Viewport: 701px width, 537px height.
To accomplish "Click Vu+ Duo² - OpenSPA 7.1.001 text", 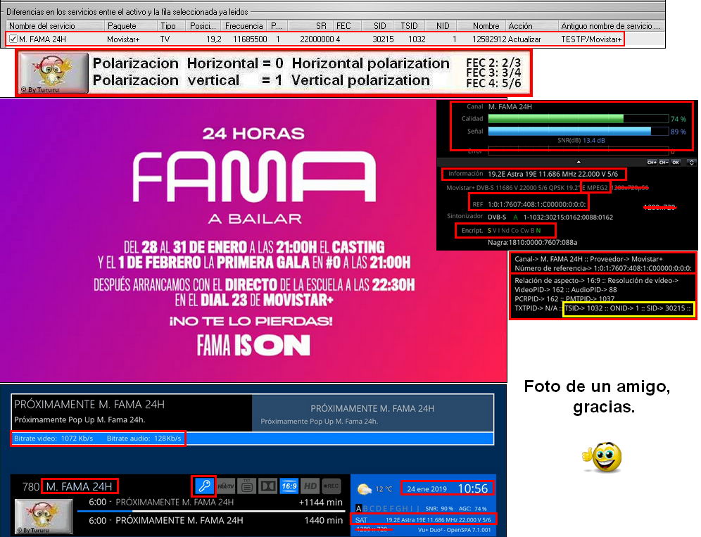I will 454,530.
